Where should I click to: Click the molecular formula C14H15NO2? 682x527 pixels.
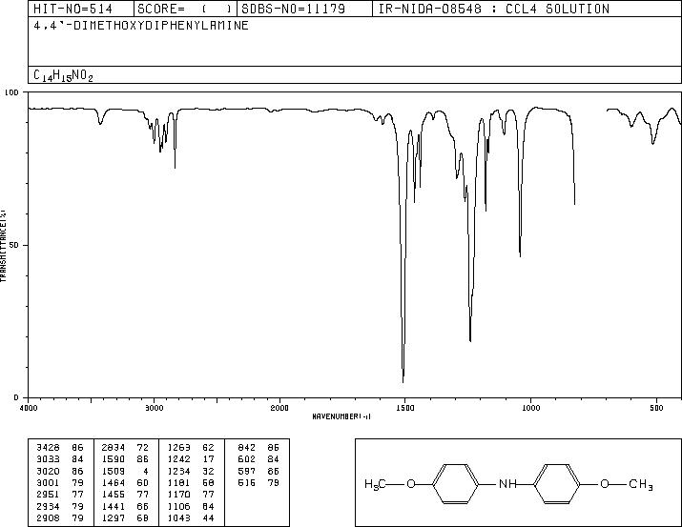63,75
